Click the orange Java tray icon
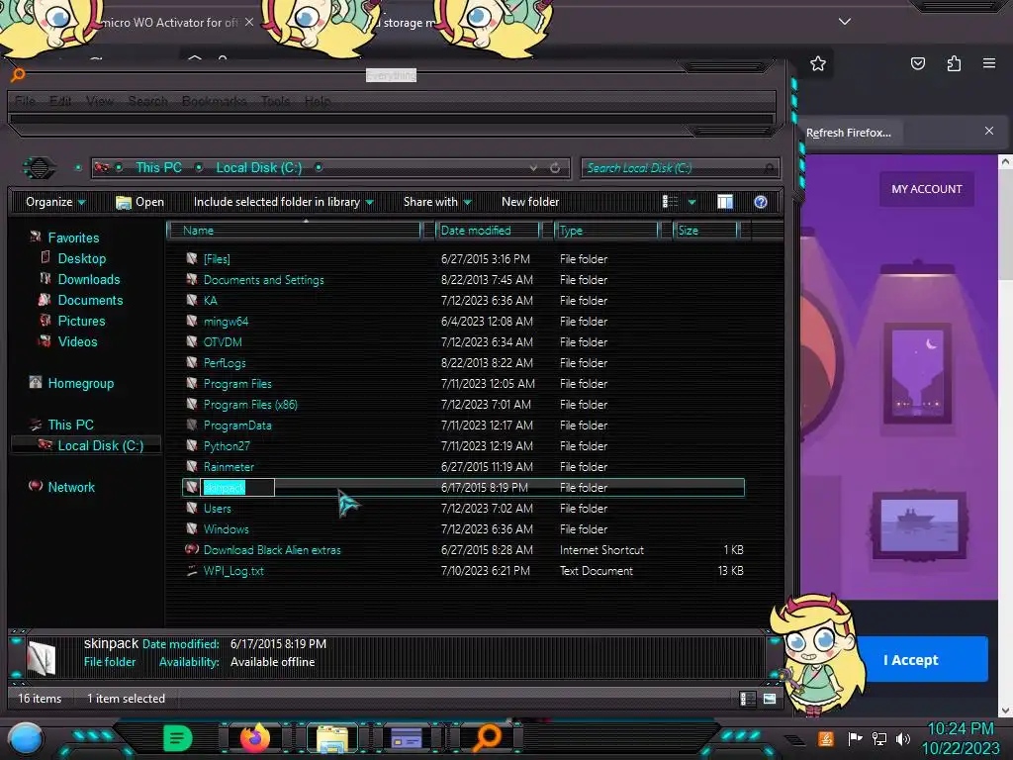The height and width of the screenshot is (760, 1013). (826, 738)
